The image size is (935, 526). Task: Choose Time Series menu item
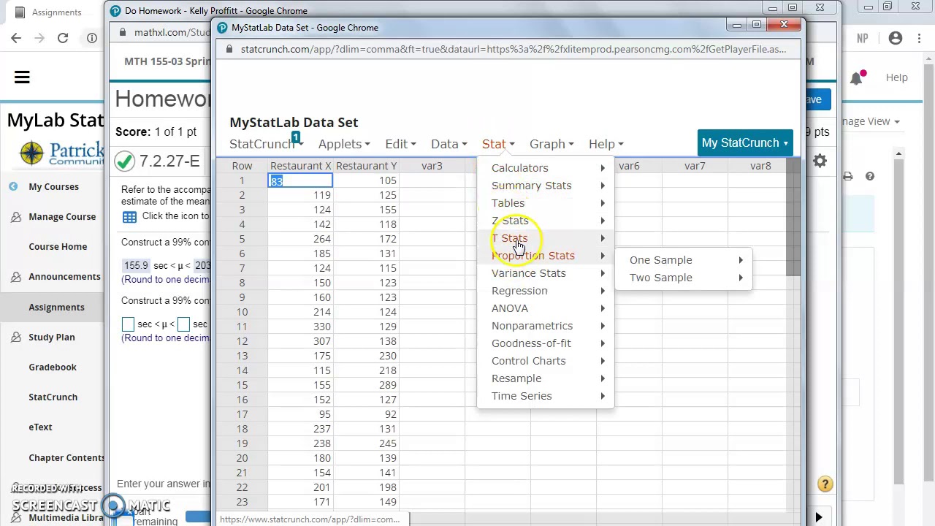[546, 396]
